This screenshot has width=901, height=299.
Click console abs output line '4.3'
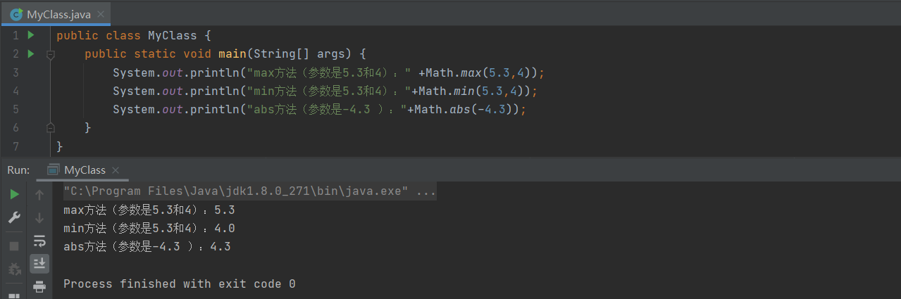point(147,246)
